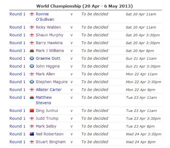Screen dimensions: 170x148
Task: Go to Barry Hawkins profile link
Action: tap(49, 43)
